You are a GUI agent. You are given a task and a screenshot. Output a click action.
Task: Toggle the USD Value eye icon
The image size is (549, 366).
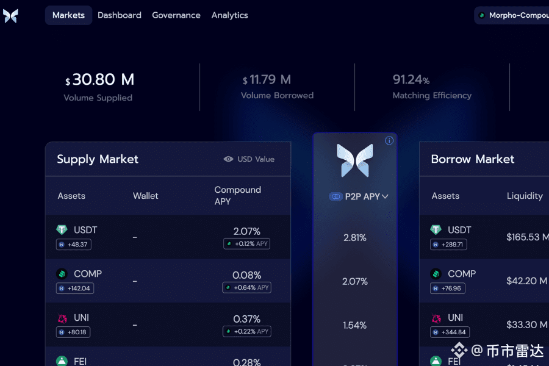pos(228,159)
